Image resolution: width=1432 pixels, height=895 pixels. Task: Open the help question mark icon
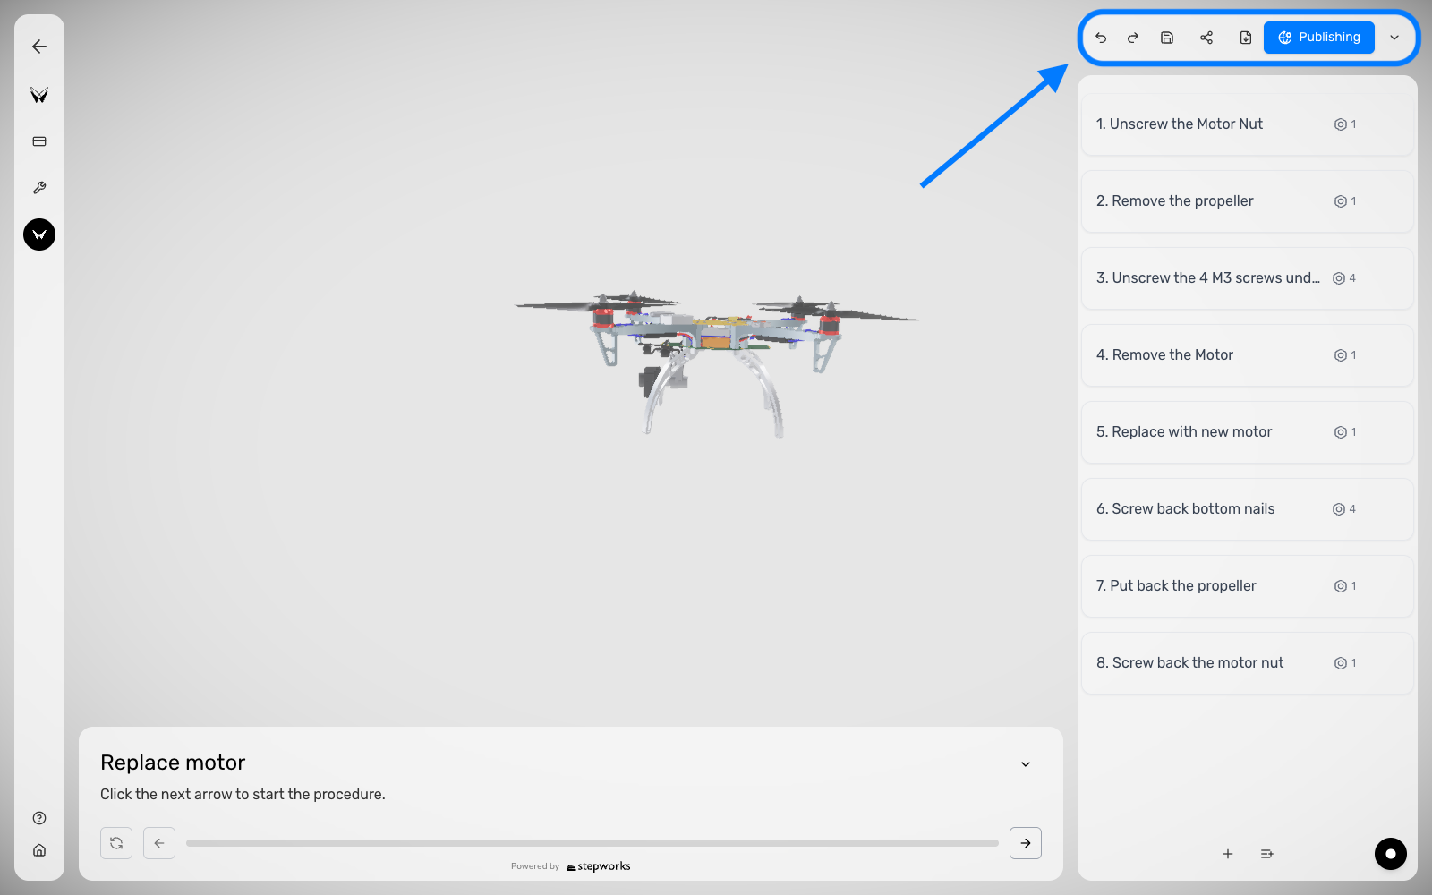point(39,818)
